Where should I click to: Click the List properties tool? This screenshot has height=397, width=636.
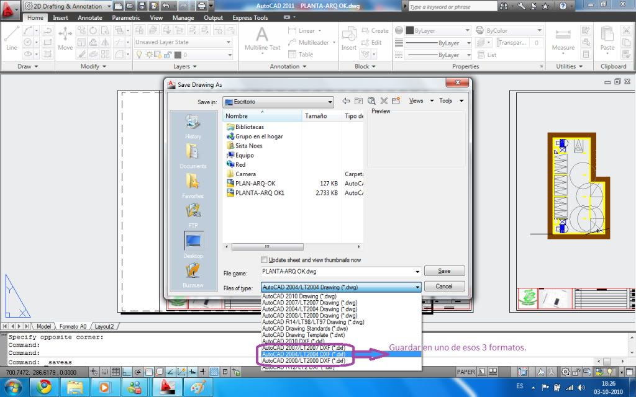pyautogui.click(x=487, y=55)
